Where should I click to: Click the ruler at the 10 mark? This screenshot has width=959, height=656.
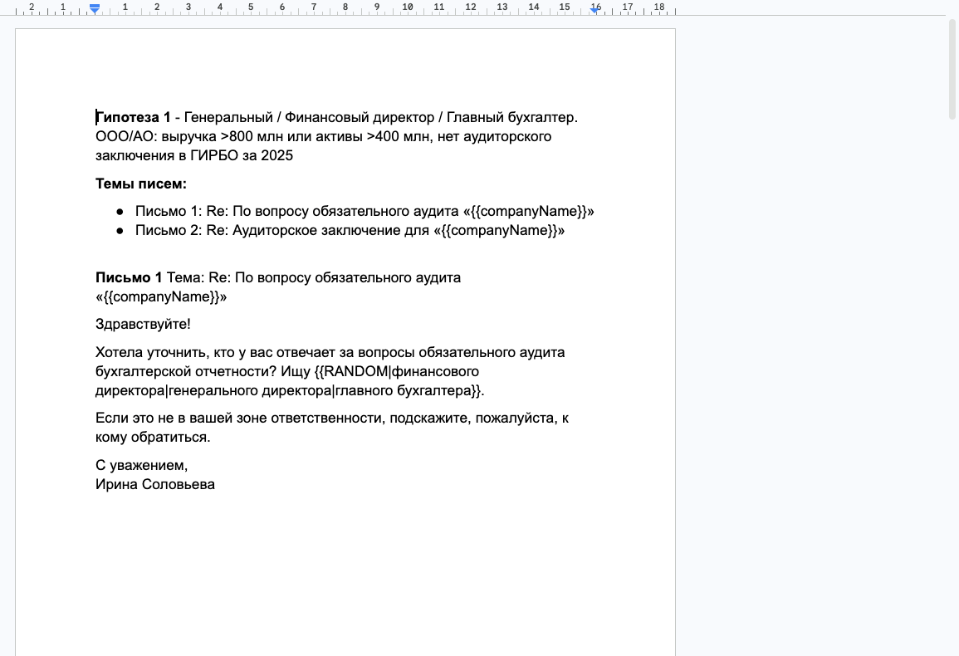pos(408,7)
